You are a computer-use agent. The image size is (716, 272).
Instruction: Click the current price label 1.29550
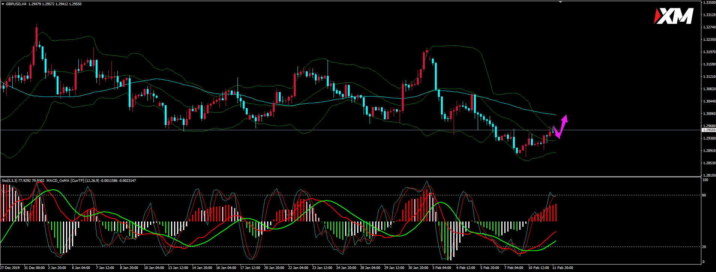coord(708,130)
